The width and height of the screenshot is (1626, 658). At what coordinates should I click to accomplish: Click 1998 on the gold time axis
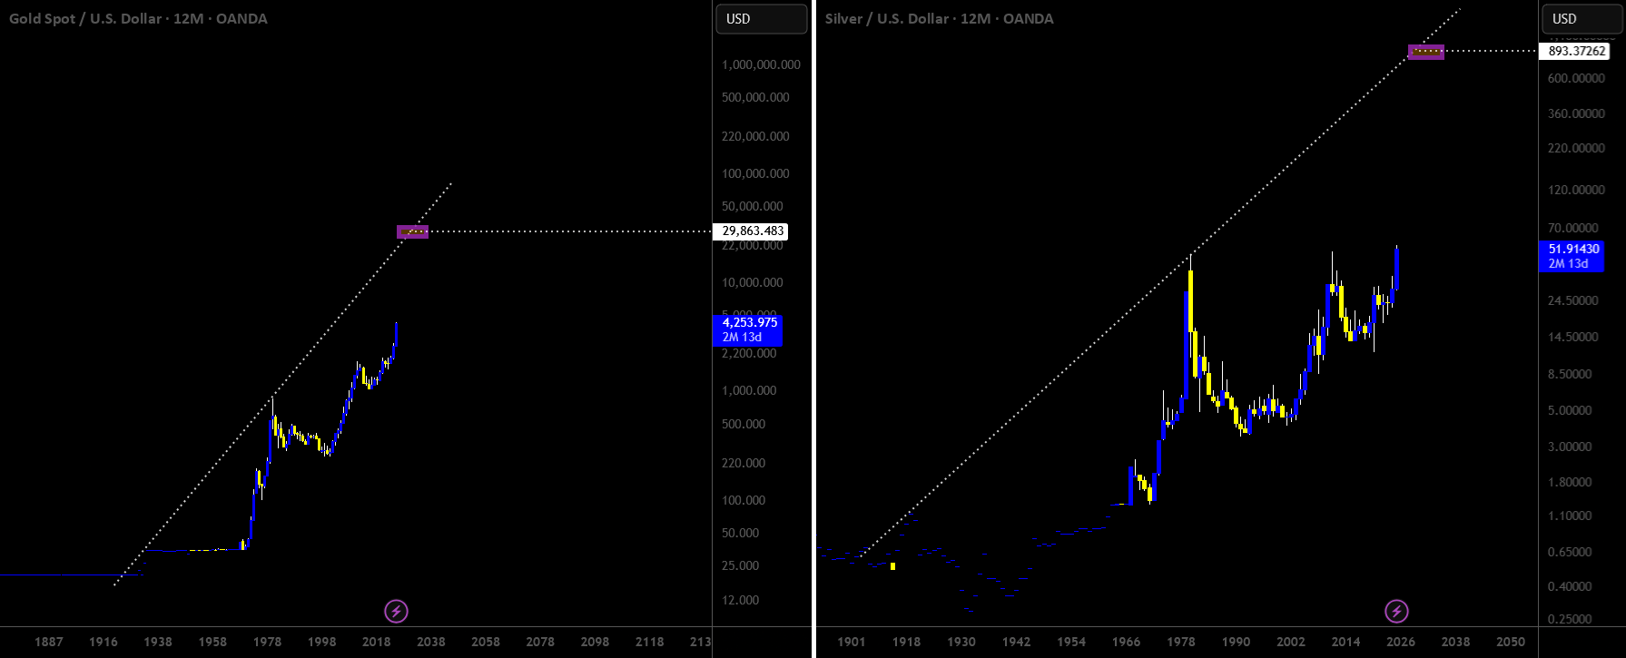tap(321, 642)
